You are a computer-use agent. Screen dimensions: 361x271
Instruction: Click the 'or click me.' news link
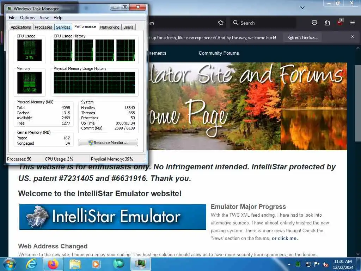(x=285, y=238)
